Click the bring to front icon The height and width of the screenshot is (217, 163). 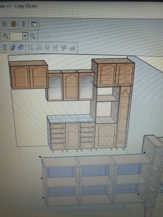20,47
